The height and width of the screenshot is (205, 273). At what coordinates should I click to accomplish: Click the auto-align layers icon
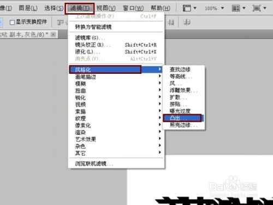[x=187, y=22]
